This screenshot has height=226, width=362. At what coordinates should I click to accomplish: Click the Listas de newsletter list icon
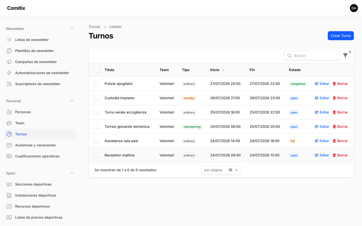point(9,40)
